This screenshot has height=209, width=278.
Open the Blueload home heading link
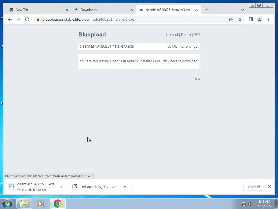pos(92,35)
